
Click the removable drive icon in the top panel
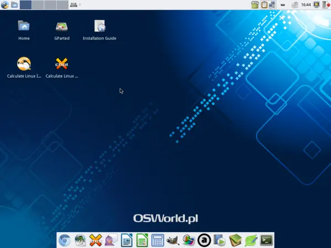click(74, 4)
